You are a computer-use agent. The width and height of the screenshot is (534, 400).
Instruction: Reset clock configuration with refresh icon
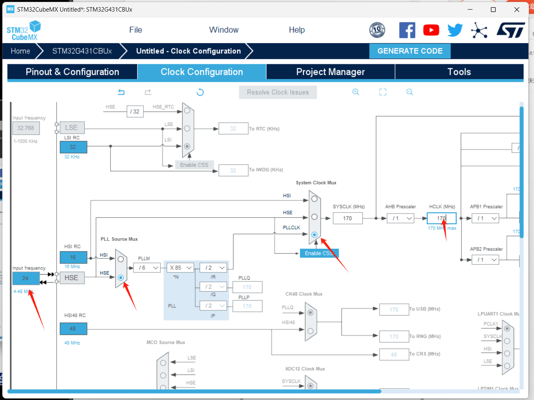[200, 92]
